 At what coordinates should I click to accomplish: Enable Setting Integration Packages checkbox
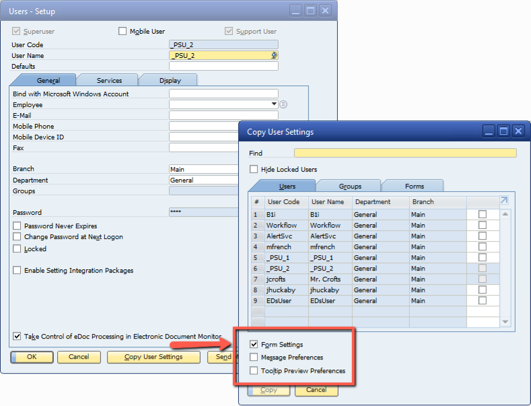tap(17, 271)
